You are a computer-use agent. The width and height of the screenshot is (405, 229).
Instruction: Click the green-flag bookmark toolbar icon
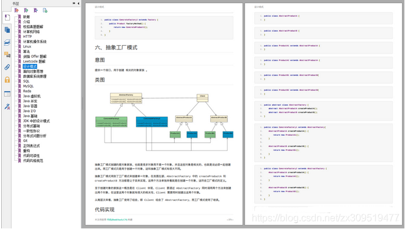tap(26, 10)
